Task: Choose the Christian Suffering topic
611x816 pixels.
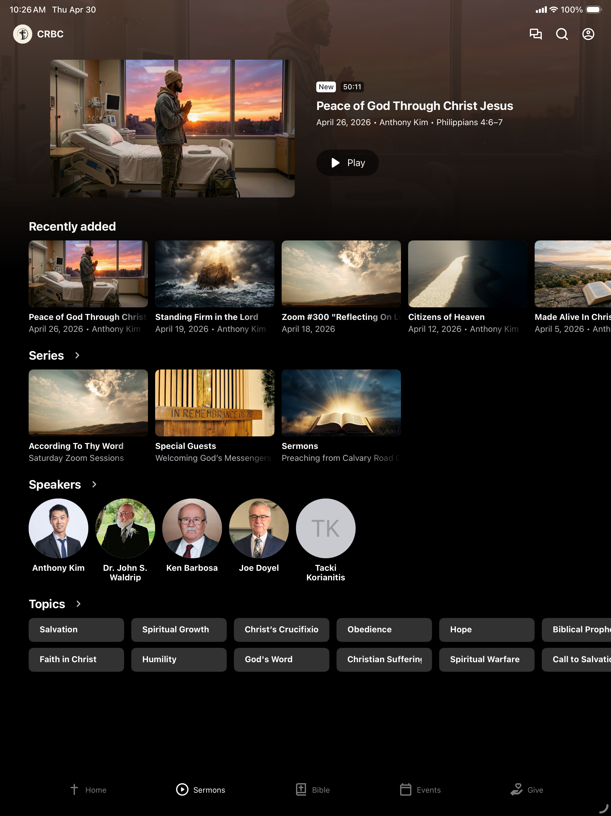Action: (384, 659)
